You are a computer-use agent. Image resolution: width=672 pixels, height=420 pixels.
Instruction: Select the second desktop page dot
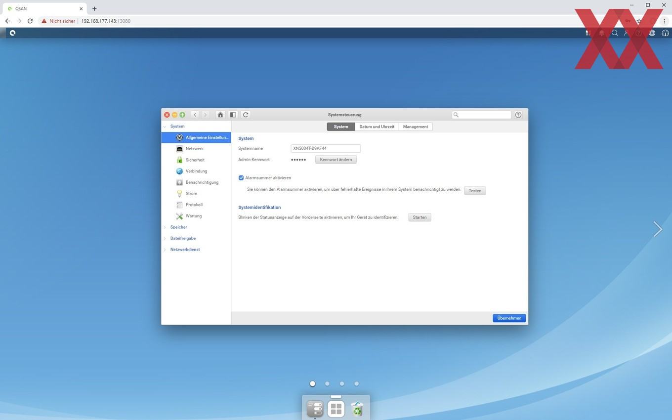(x=327, y=383)
